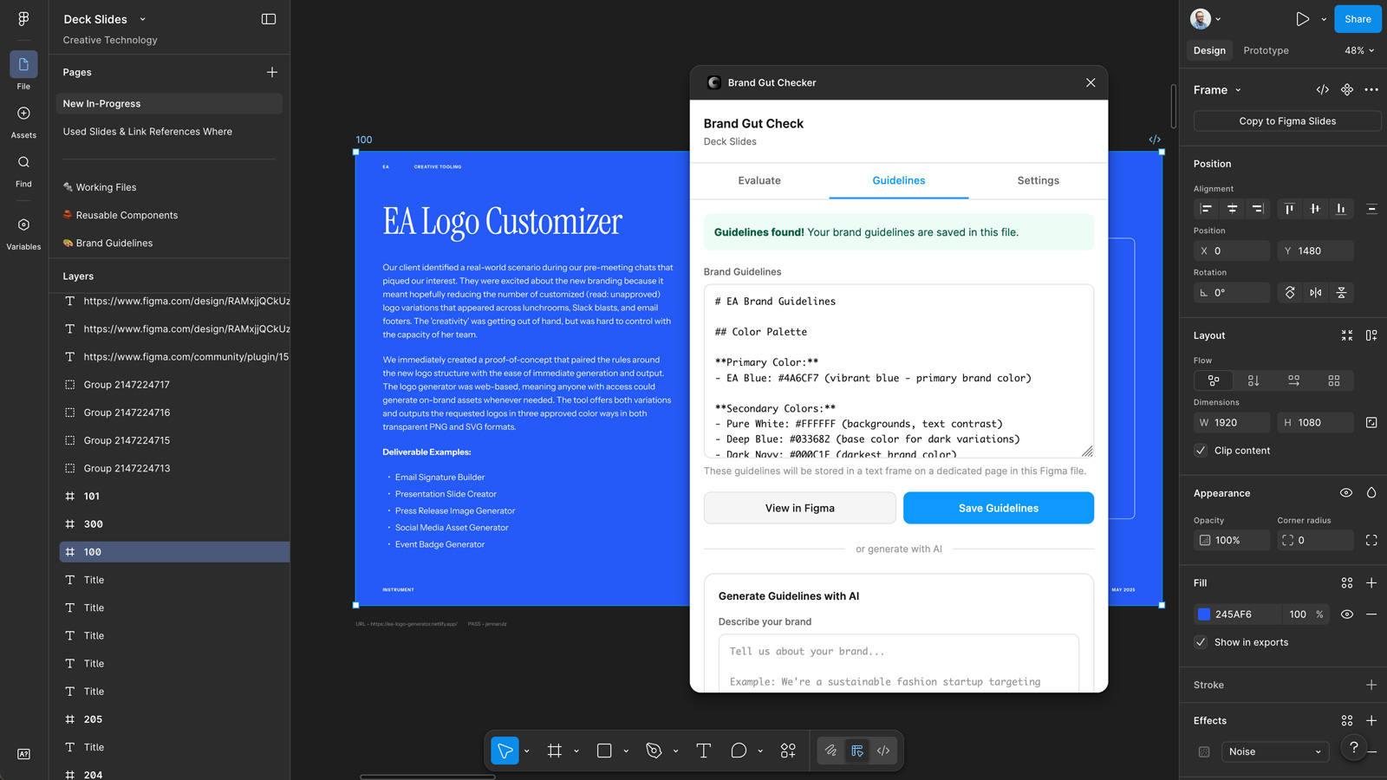
Task: Toggle the Clip content checkbox
Action: tap(1201, 451)
